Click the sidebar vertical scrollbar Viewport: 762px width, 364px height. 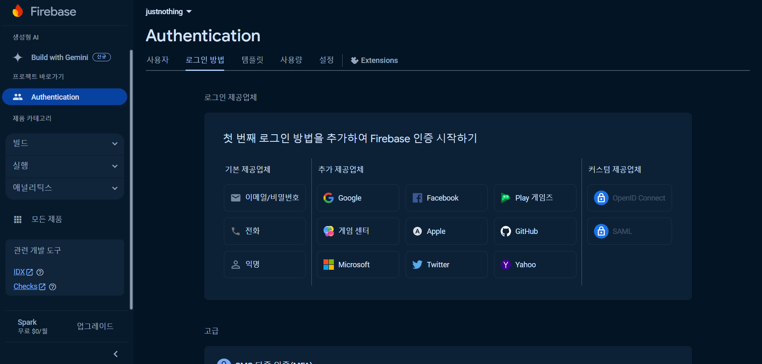click(x=131, y=179)
